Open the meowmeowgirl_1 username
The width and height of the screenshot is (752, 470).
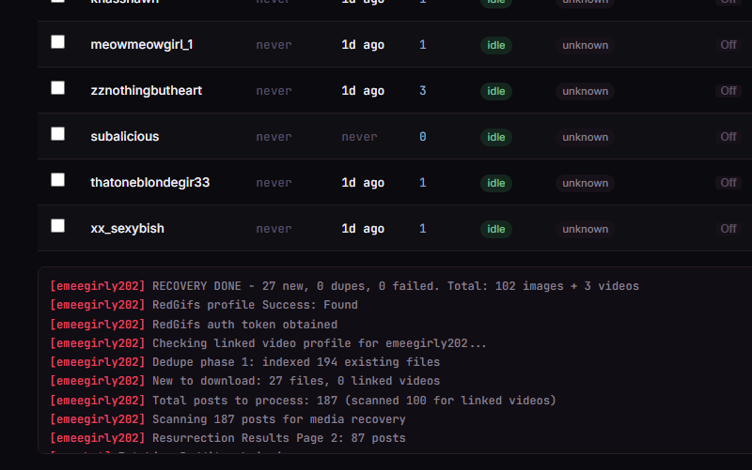(142, 45)
